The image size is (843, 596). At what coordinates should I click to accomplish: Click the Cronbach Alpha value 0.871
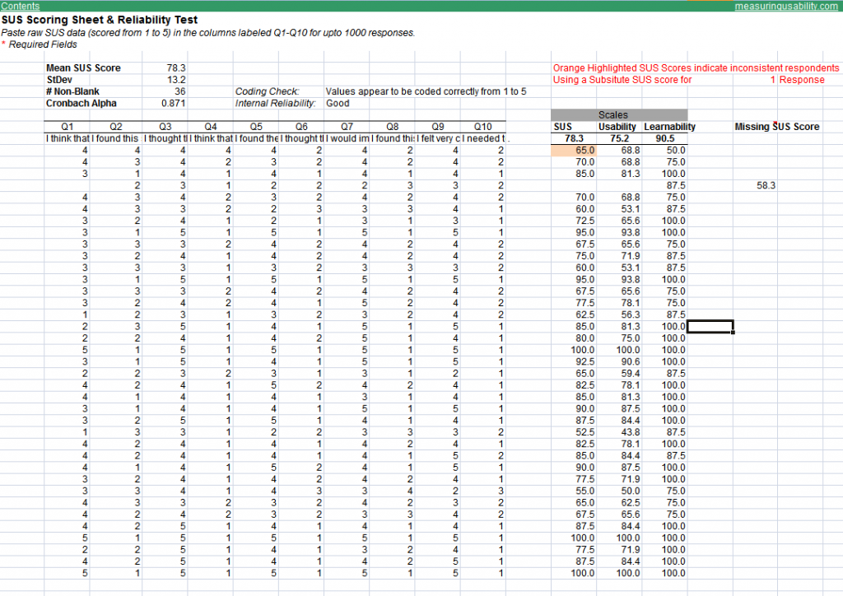click(173, 104)
